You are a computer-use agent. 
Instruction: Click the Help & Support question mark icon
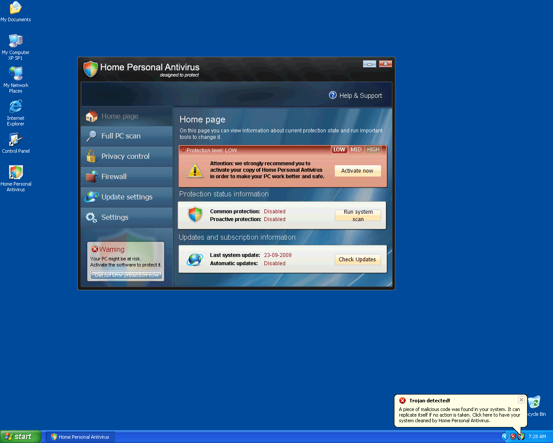click(333, 95)
